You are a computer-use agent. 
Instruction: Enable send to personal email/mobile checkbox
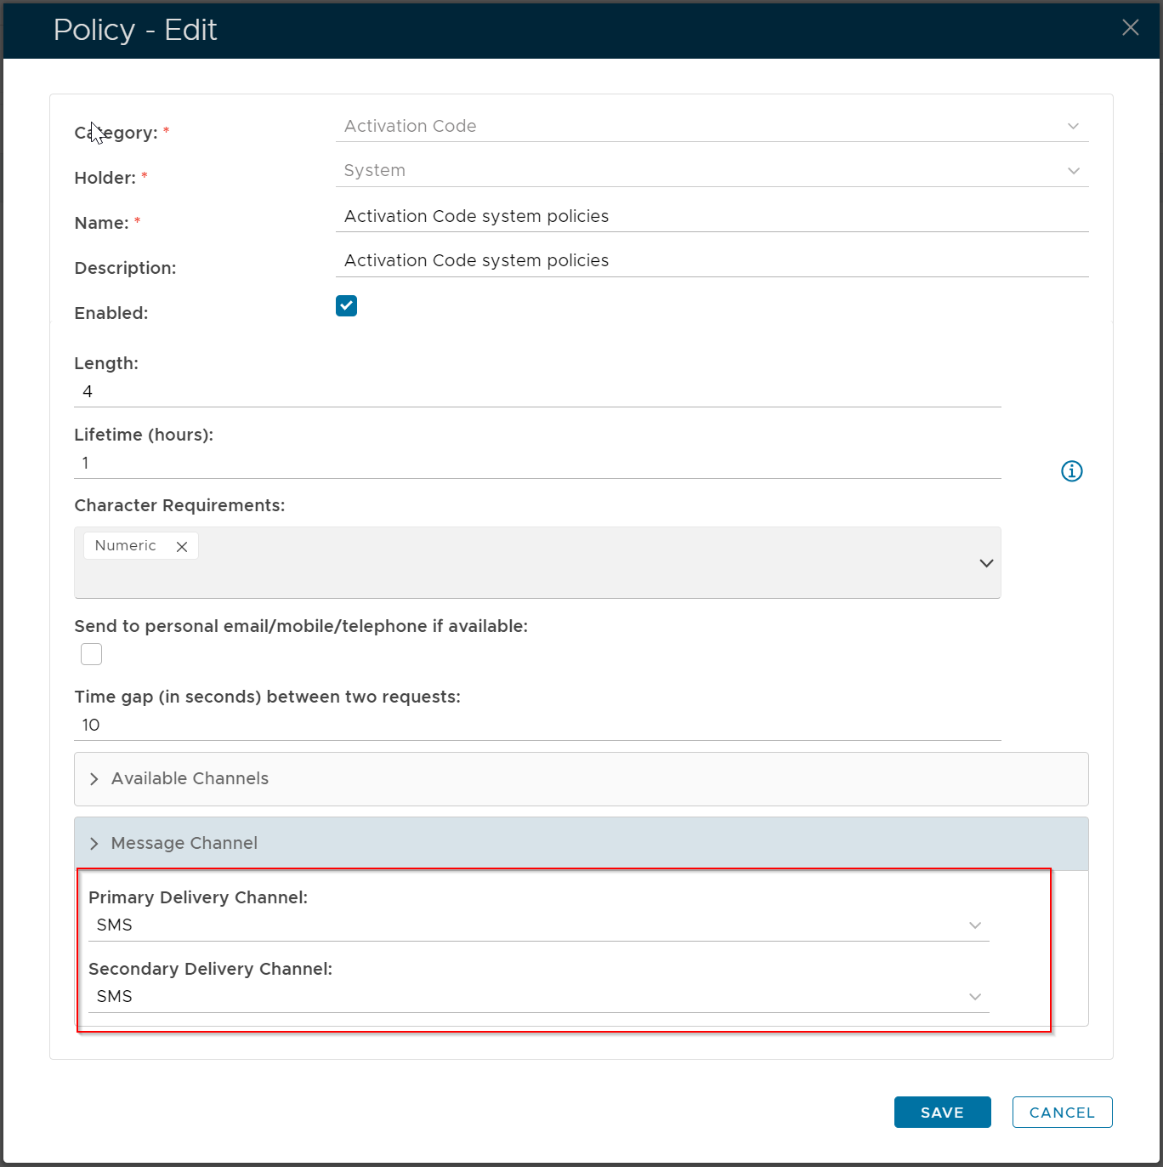click(x=92, y=654)
